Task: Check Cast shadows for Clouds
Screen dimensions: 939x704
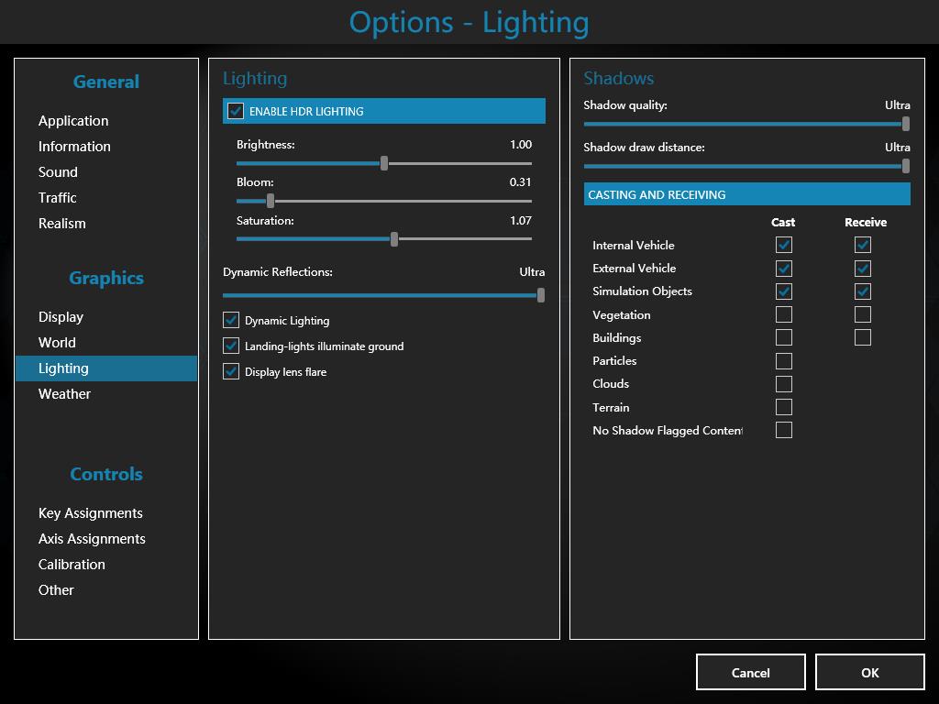Action: (783, 384)
